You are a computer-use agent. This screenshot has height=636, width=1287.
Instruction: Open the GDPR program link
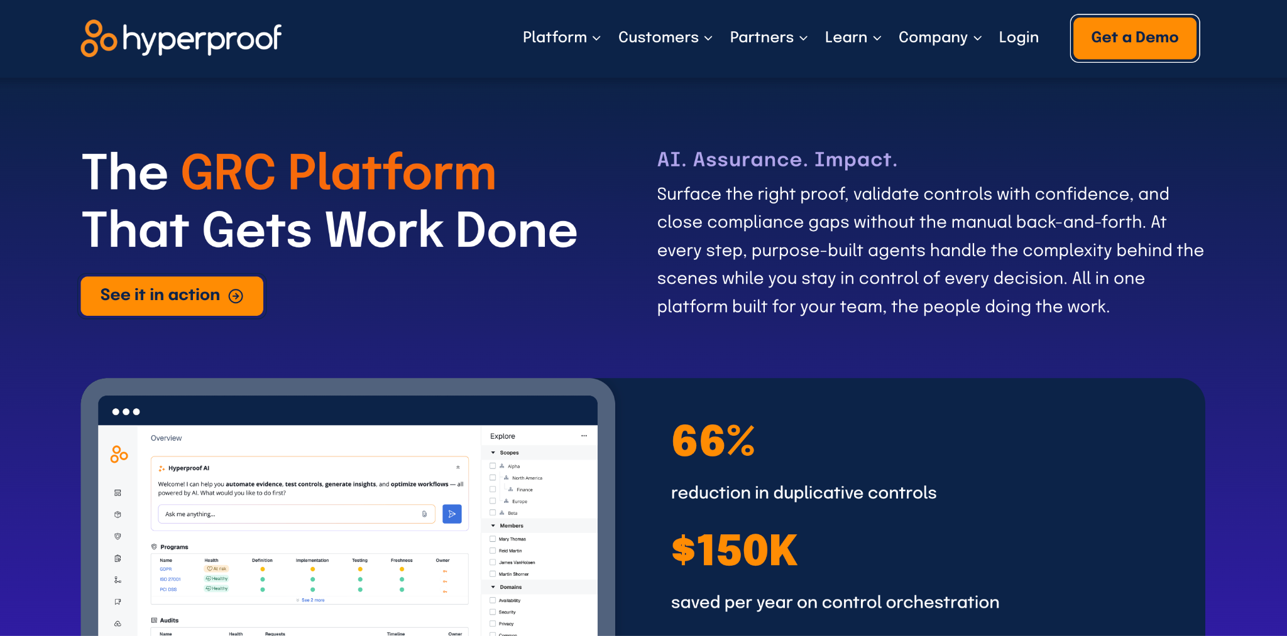tap(166, 569)
